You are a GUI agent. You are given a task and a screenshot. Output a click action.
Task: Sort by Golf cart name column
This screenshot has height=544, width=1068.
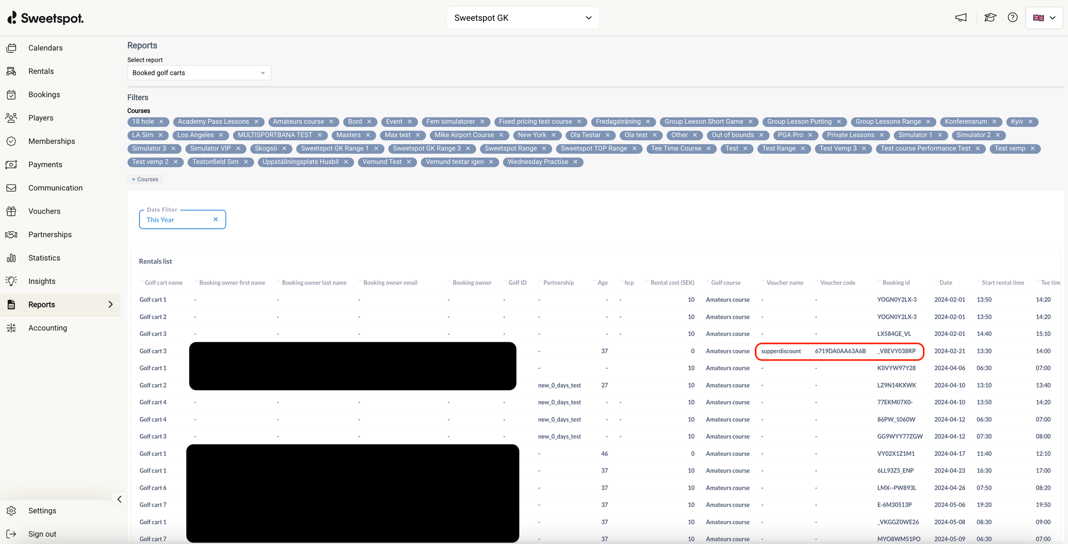[x=163, y=283]
